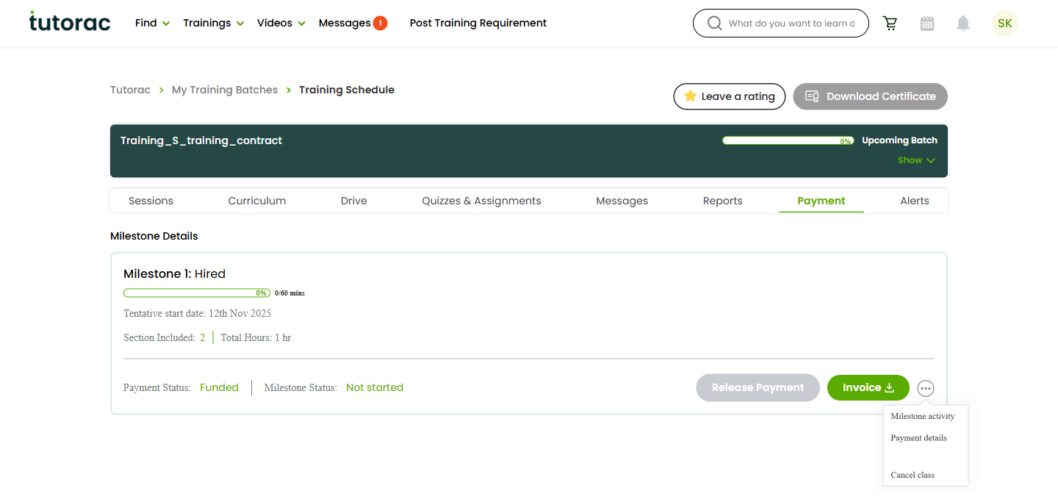The width and height of the screenshot is (1058, 502).
Task: Click the search magnifier icon
Action: tap(714, 24)
